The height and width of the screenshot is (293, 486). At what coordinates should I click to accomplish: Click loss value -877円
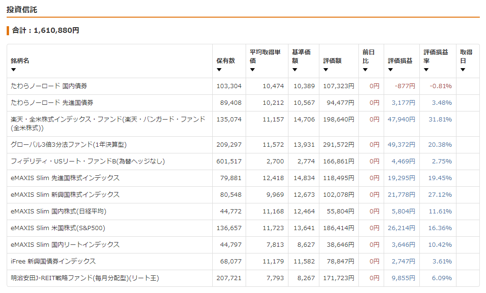pos(405,86)
